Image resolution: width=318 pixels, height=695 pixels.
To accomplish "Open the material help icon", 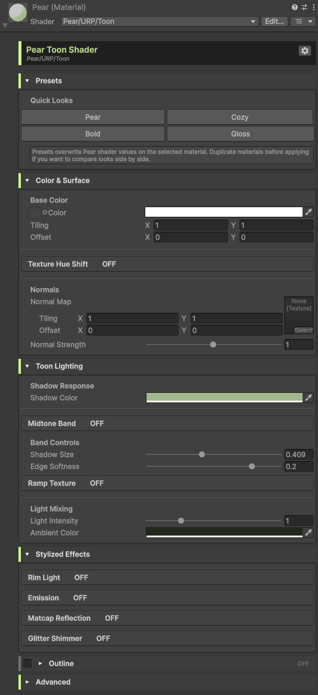I will [x=295, y=7].
